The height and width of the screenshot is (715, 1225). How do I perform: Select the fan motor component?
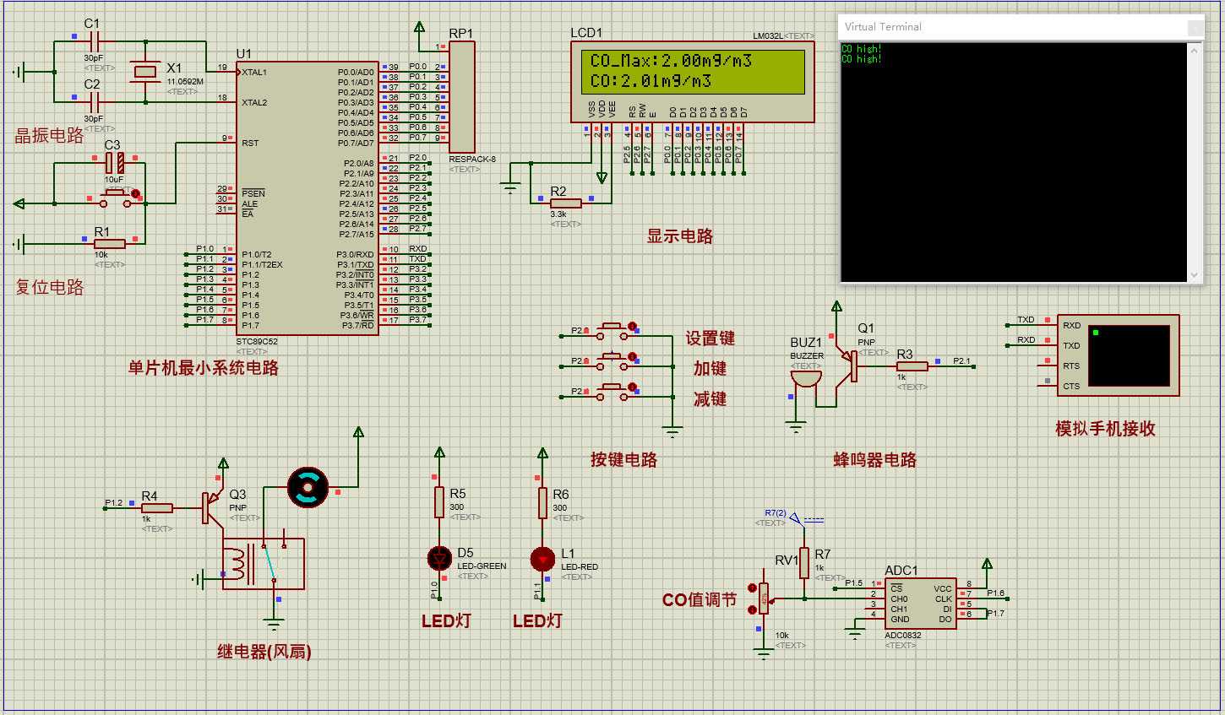308,487
